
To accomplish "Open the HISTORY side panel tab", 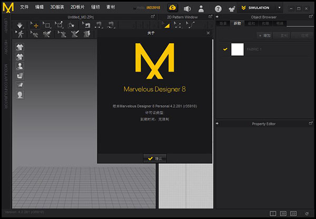I will [6, 47].
